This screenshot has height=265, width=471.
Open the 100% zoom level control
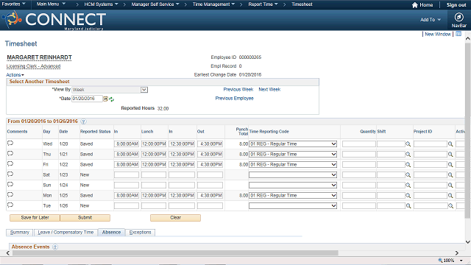pos(450,261)
